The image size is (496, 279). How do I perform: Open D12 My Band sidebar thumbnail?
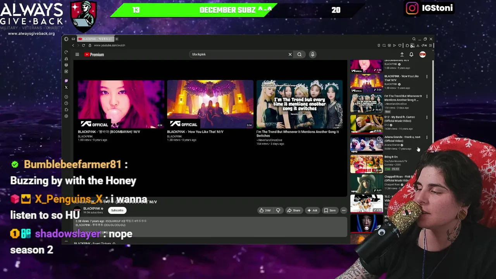pyautogui.click(x=366, y=124)
